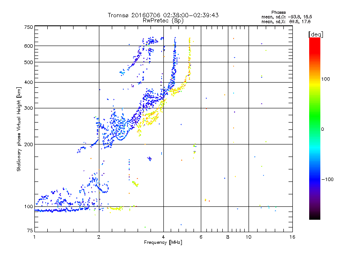344x258 pixels.
Task: Click the 'Stationary phase Virtual Height [km]' axis label
Action: point(18,129)
